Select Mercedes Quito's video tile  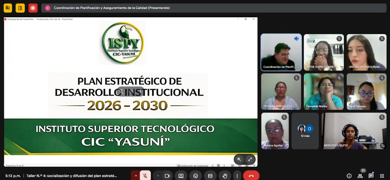354,131
